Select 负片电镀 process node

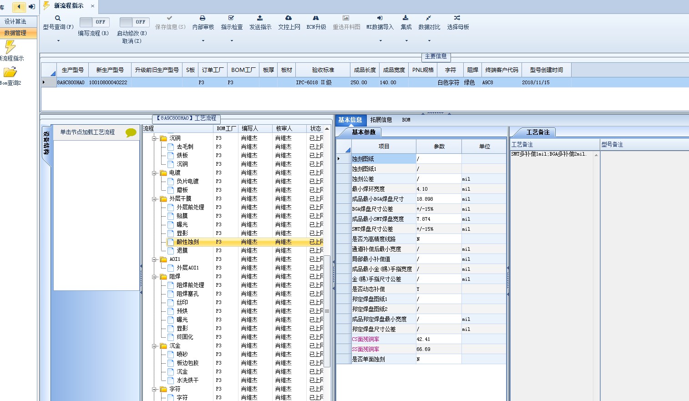(187, 182)
